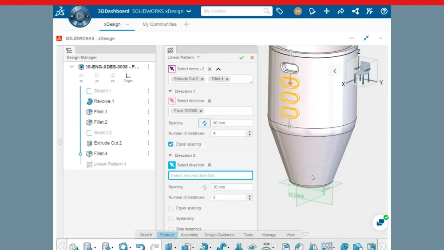Open the 3DEXPERIENCE compass
444x250 pixels.
(x=80, y=16)
